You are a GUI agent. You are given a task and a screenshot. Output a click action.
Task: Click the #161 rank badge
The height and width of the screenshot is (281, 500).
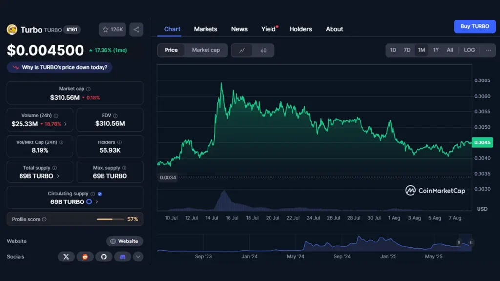[72, 30]
